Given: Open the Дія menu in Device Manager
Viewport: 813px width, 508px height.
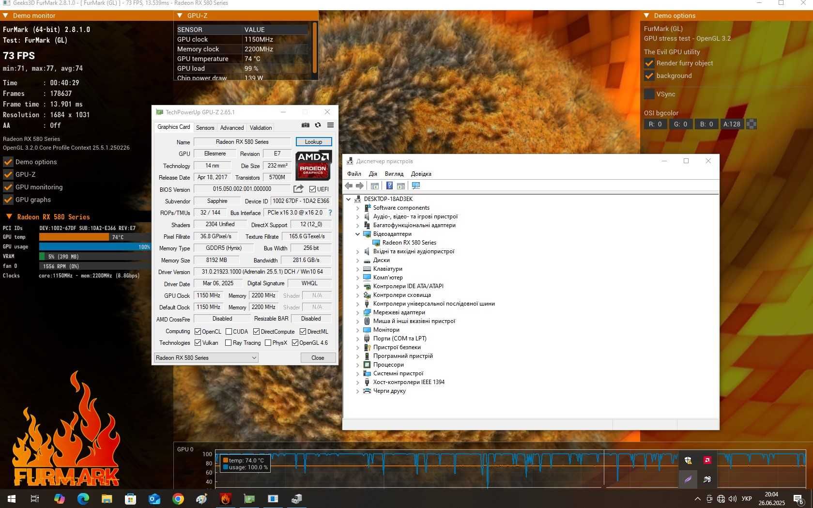Looking at the screenshot, I should pos(373,174).
